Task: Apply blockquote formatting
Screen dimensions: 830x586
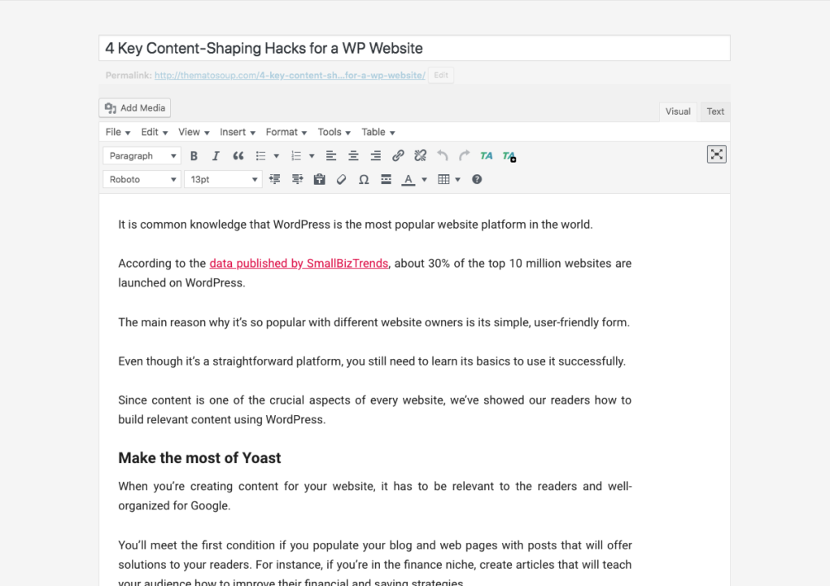Action: (x=238, y=156)
